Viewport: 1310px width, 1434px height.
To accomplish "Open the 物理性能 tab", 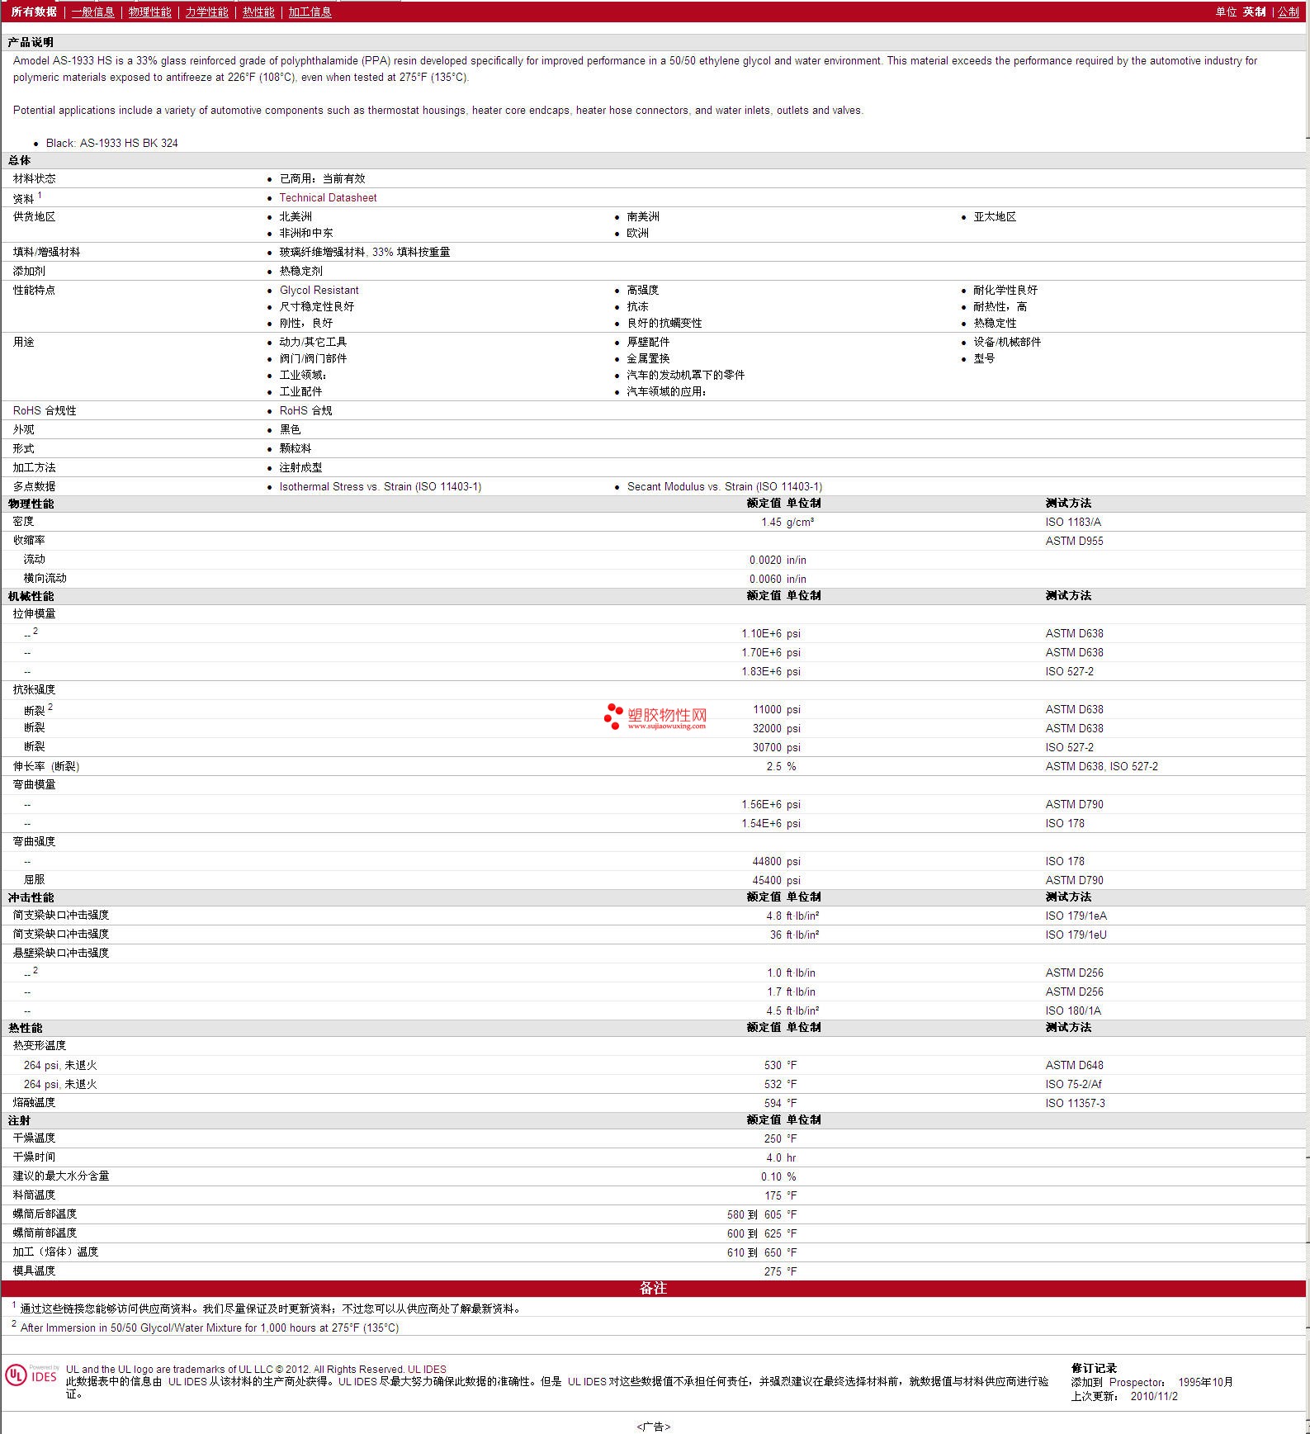I will tap(149, 12).
